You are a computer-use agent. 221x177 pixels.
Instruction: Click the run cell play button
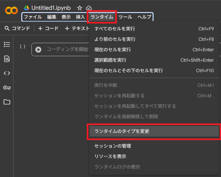(38, 50)
